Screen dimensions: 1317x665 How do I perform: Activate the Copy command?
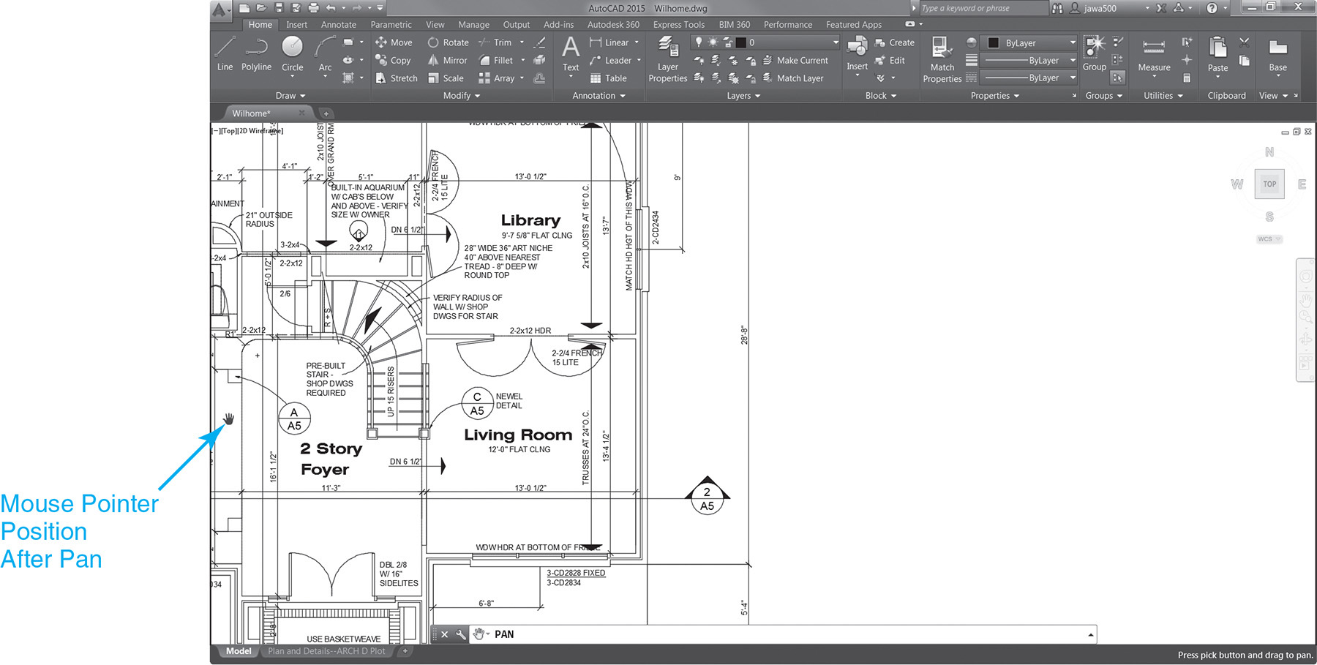(393, 60)
